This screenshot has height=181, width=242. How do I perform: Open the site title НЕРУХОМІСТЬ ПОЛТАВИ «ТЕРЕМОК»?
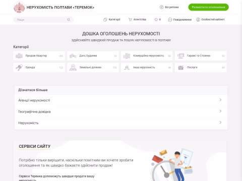(60, 8)
